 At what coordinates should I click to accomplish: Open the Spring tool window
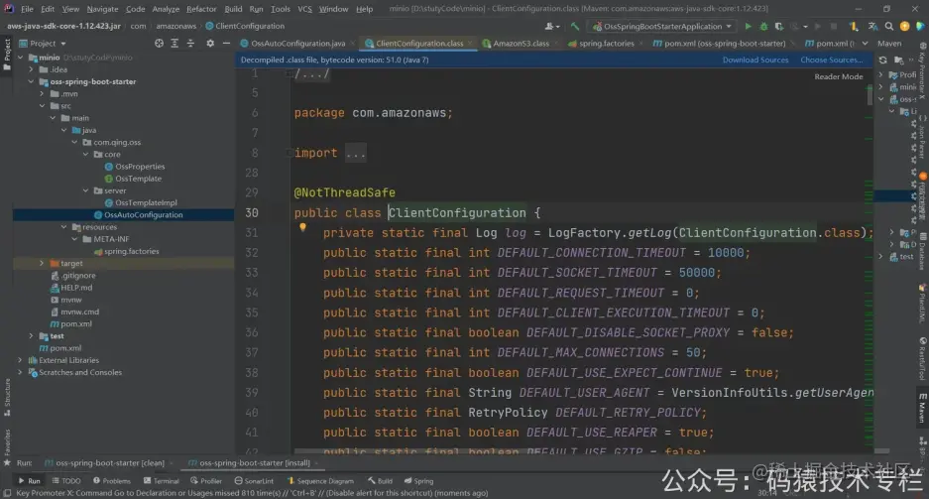[x=418, y=481]
